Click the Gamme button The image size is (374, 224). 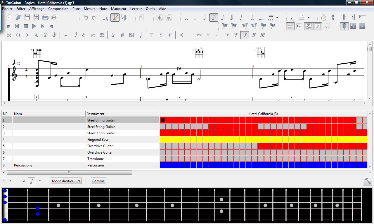(x=98, y=181)
